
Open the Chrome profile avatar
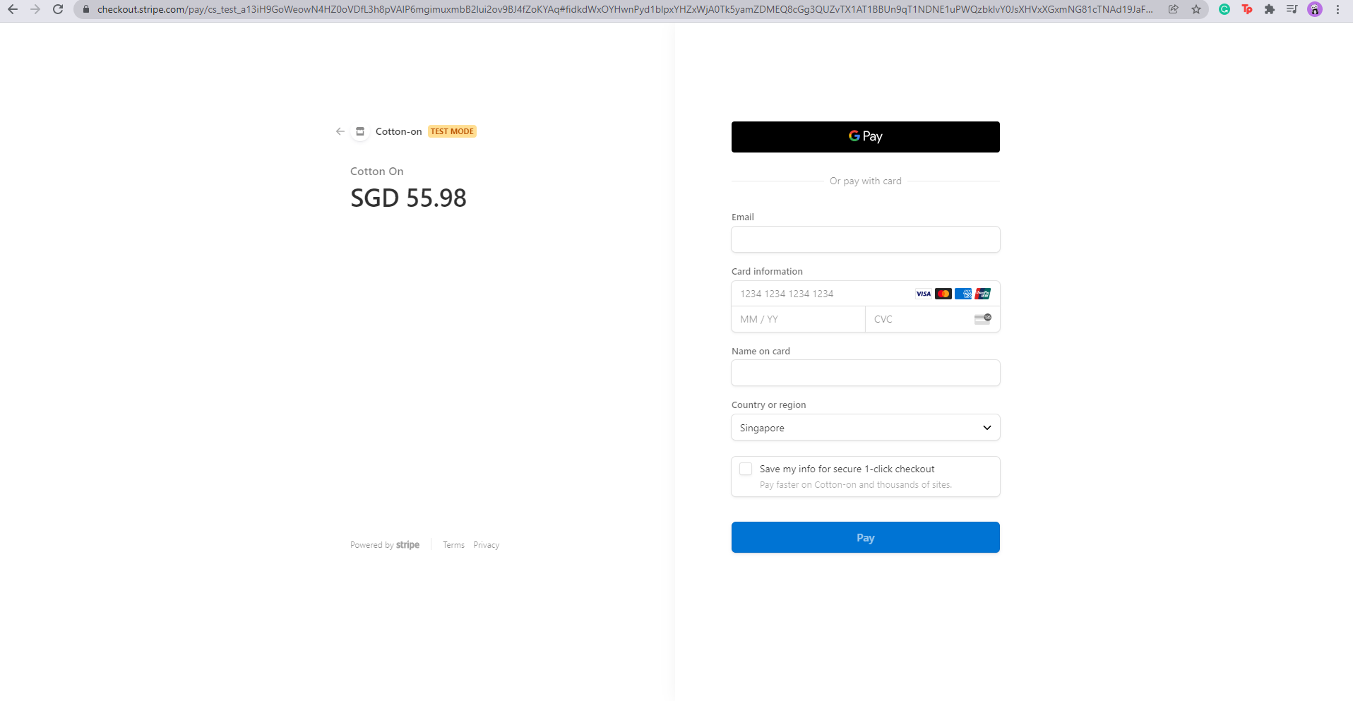[x=1315, y=9]
